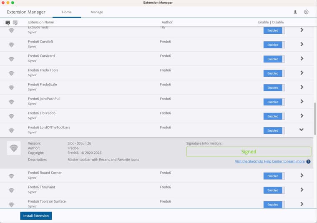The height and width of the screenshot is (223, 317).
Task: Click the help question mark icon
Action: [308, 161]
